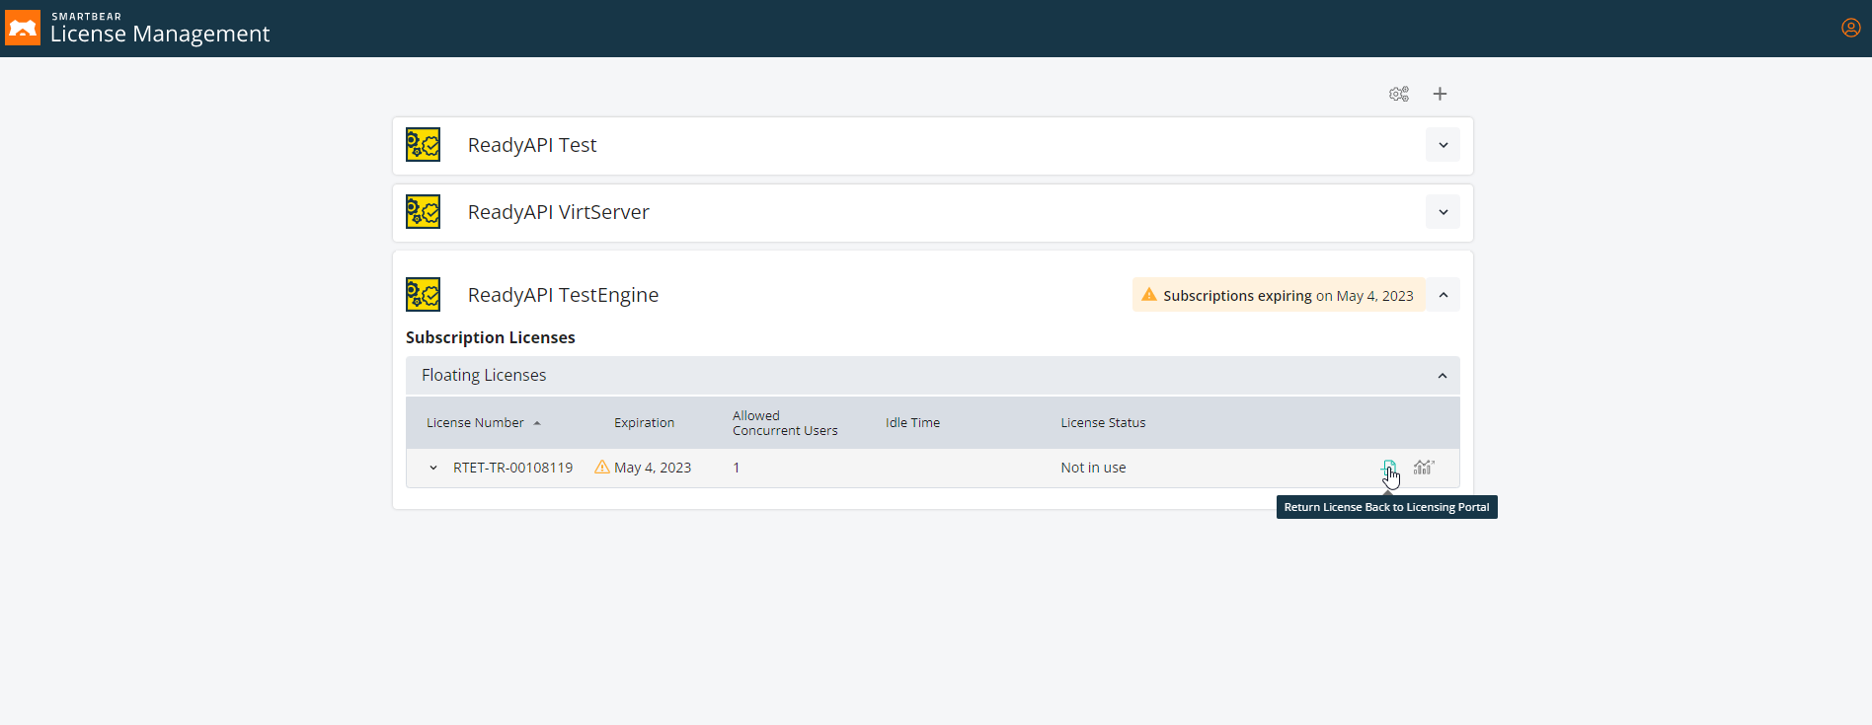
Task: Click the ReadyAPI VirtServer heading
Action: click(x=558, y=212)
